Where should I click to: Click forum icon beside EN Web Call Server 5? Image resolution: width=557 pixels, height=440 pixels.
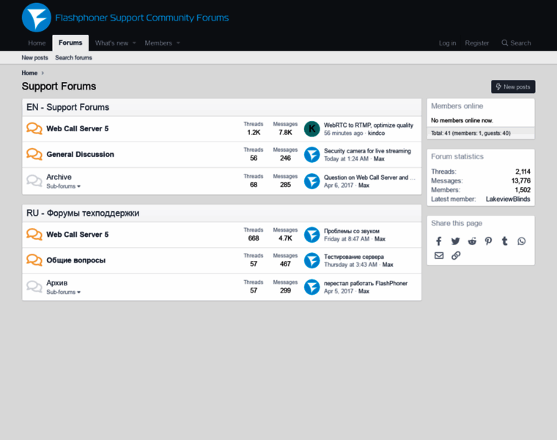[34, 128]
